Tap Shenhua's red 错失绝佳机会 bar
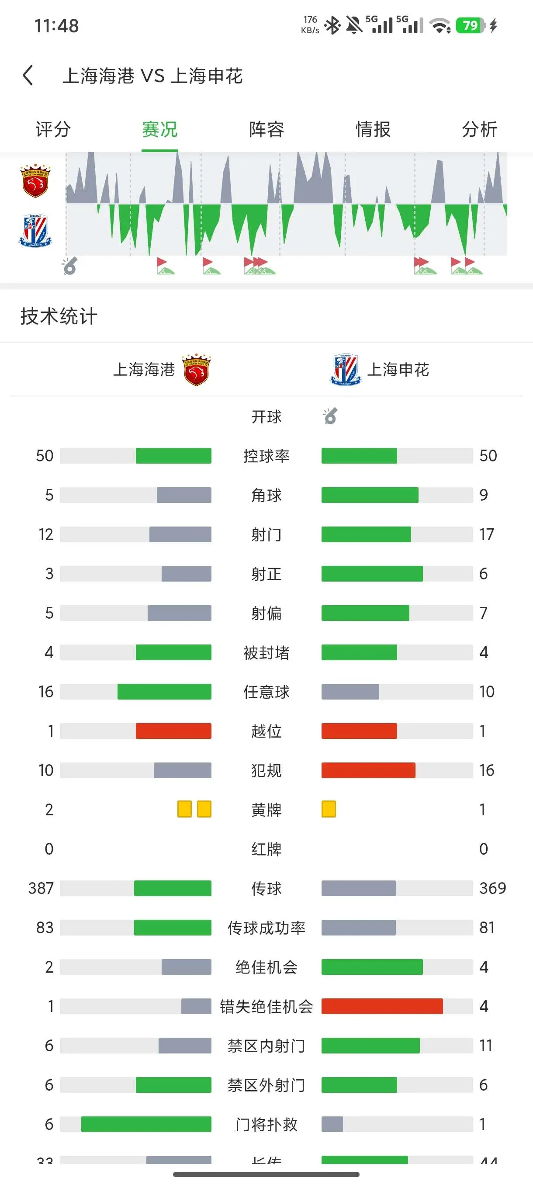The height and width of the screenshot is (1185, 533). pos(382,1007)
